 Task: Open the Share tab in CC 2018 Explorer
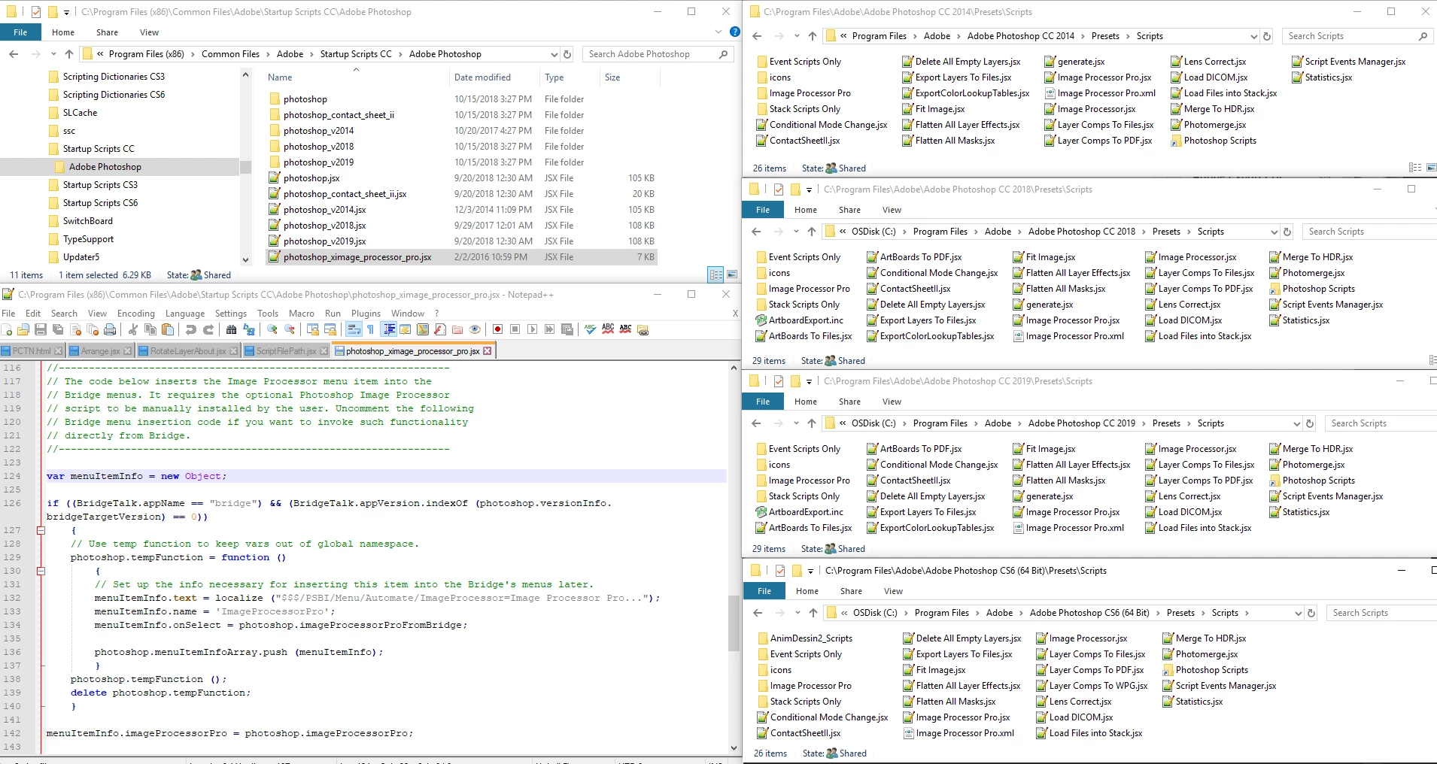click(x=849, y=210)
